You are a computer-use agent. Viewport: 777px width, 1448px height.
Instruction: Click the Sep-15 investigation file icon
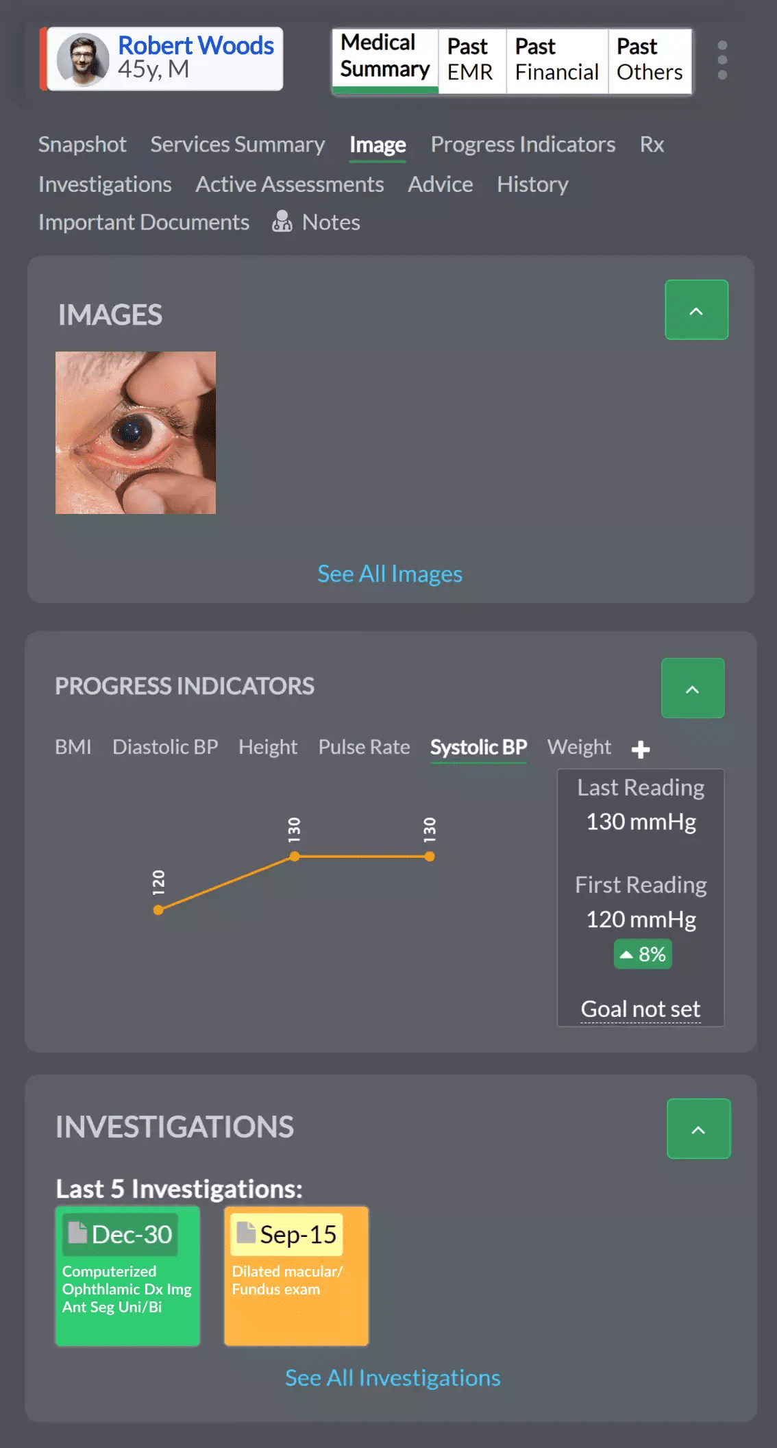coord(246,1233)
